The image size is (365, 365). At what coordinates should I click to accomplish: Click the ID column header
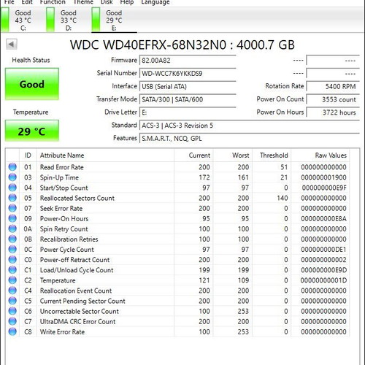(x=28, y=155)
